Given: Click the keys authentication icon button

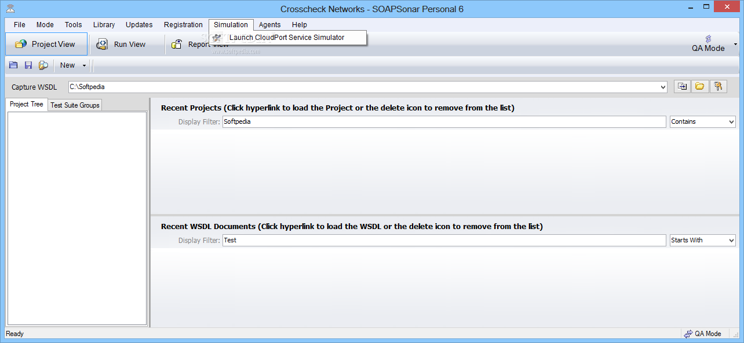Looking at the screenshot, I should 718,86.
